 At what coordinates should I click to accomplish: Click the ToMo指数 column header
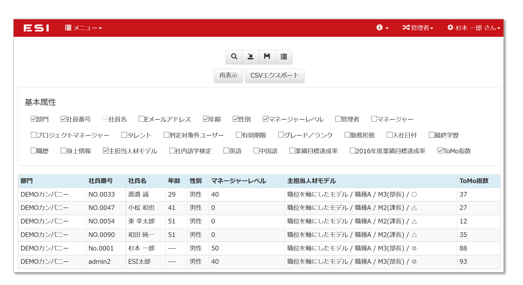coord(479,181)
